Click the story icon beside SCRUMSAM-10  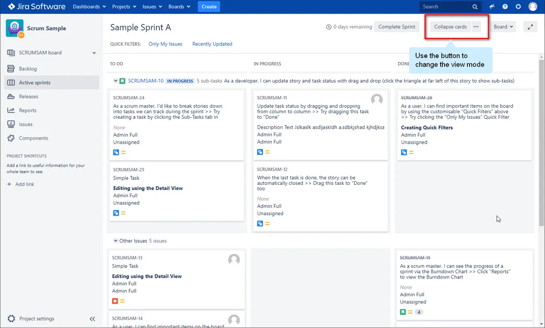coord(123,81)
